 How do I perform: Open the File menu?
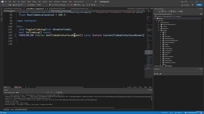pyautogui.click(x=6, y=2)
